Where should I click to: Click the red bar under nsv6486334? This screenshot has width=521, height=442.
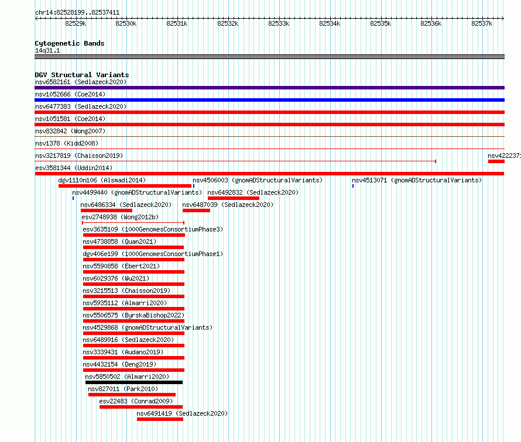pos(107,210)
